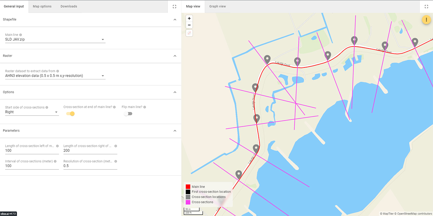Image resolution: width=433 pixels, height=216 pixels.
Task: Select the Map view tab
Action: coord(193,6)
